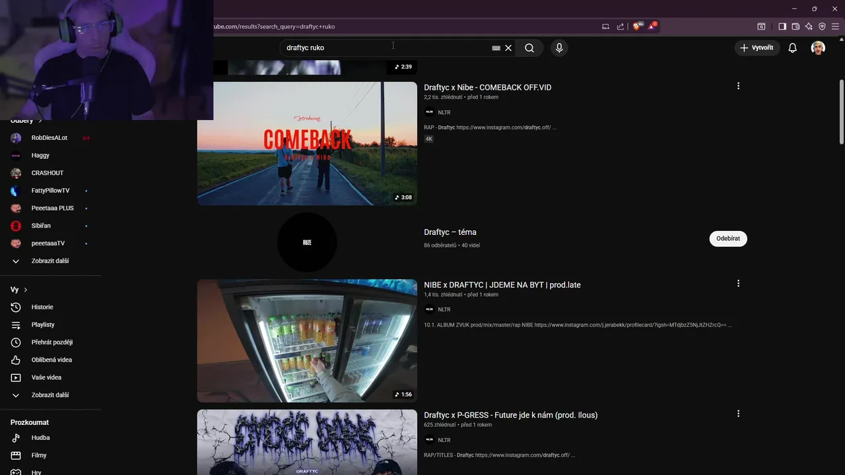This screenshot has width=845, height=475.
Task: Open Peeetaaa PLUS subscription channel
Action: pos(51,208)
